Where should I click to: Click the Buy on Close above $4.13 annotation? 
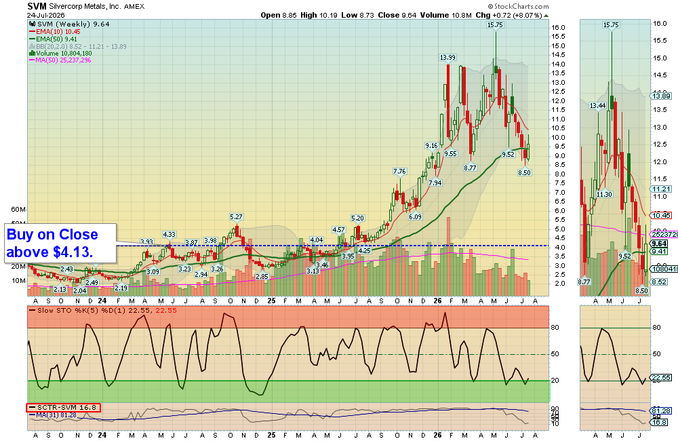click(60, 243)
